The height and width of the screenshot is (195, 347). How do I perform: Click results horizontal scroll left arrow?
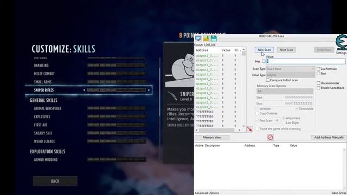coord(197,130)
